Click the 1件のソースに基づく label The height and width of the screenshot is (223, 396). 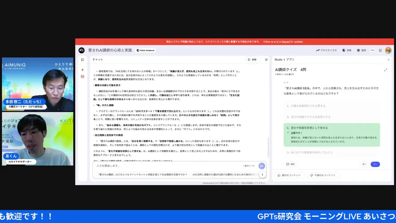(285, 74)
